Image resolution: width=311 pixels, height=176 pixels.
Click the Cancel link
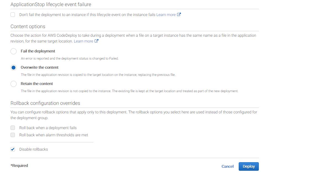point(227,166)
